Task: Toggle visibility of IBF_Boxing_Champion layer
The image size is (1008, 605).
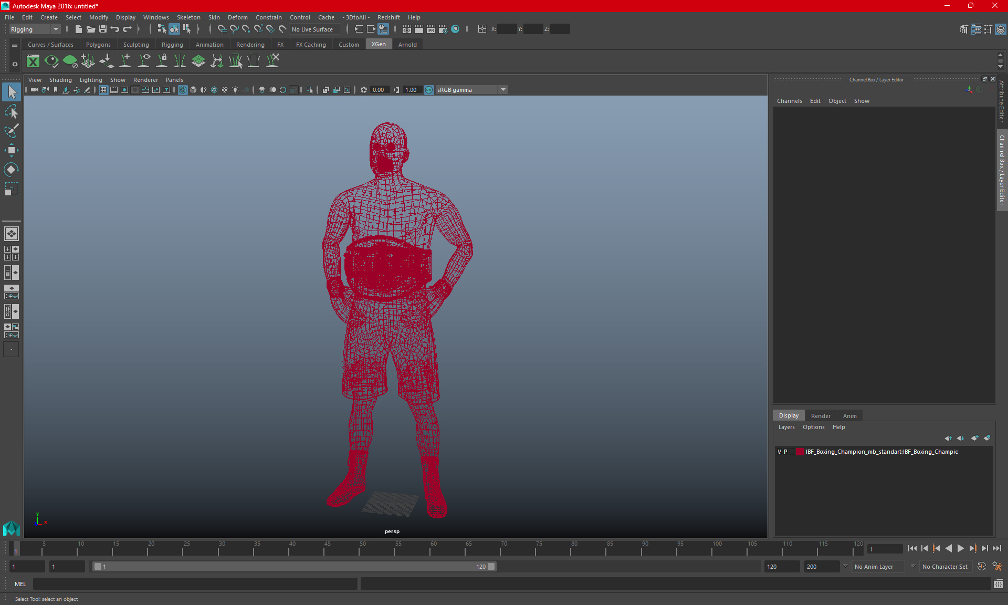Action: pyautogui.click(x=779, y=452)
